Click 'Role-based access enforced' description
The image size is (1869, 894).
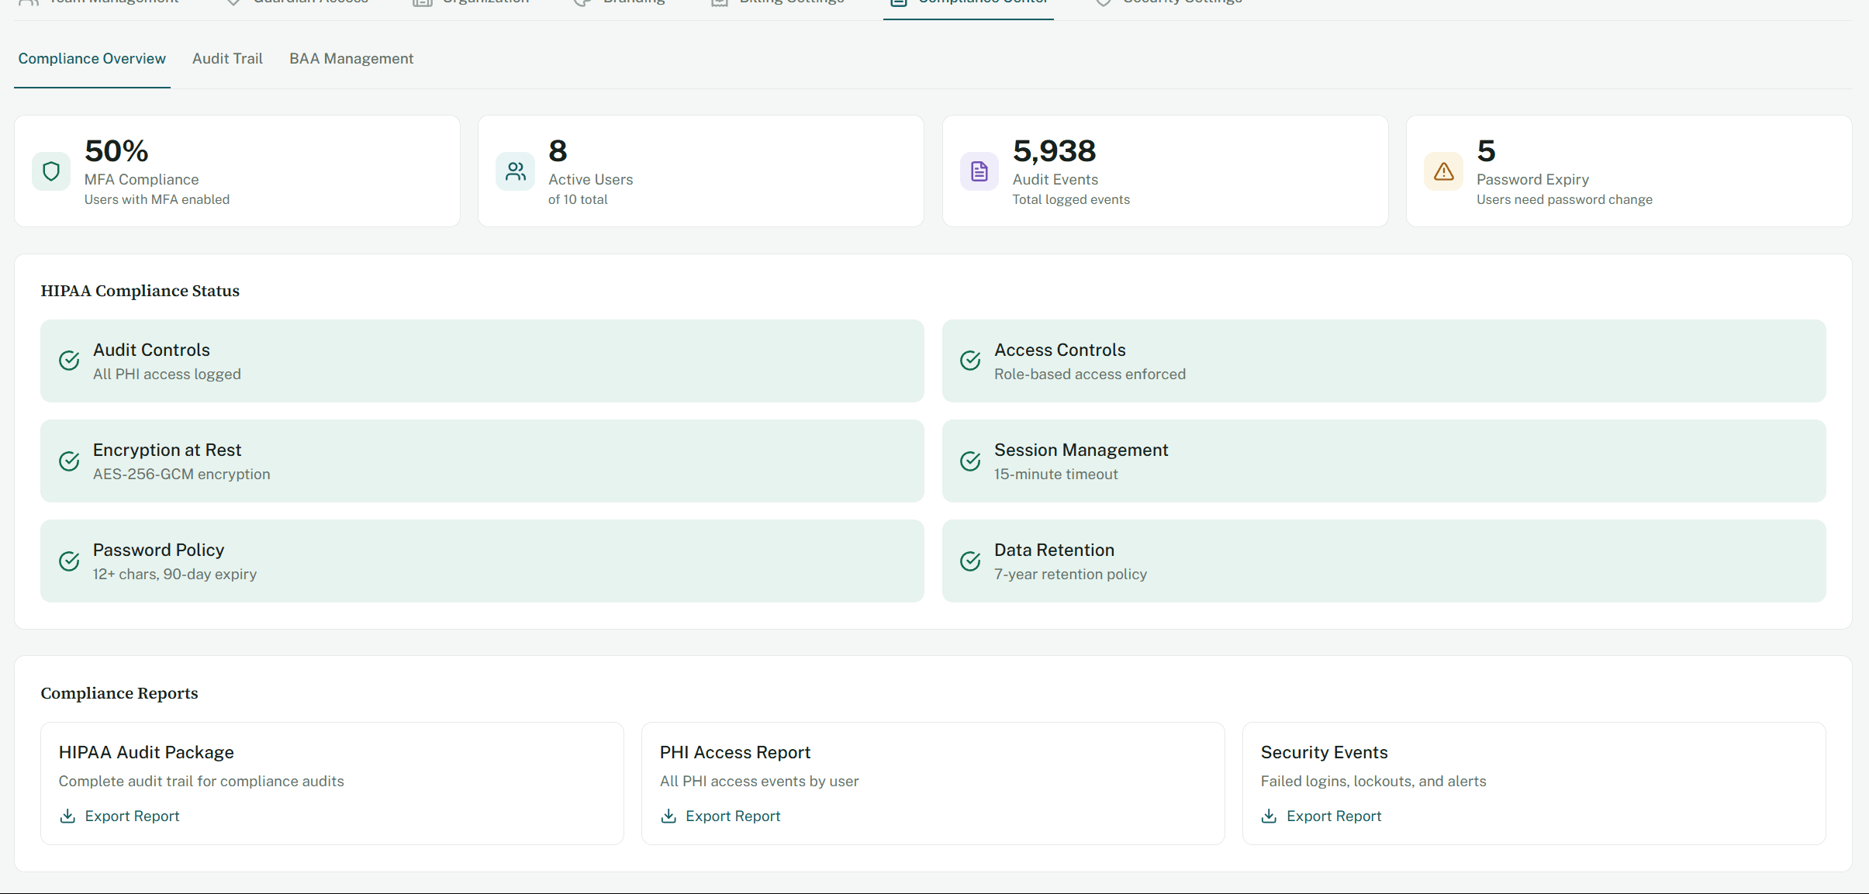pos(1090,374)
